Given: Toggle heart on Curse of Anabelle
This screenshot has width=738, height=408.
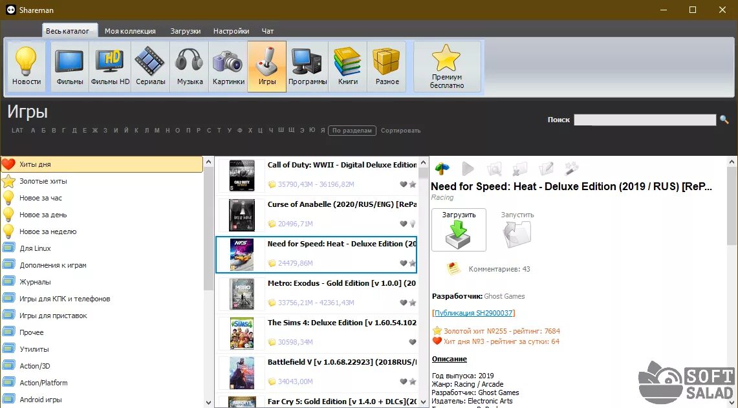Looking at the screenshot, I should click(404, 224).
